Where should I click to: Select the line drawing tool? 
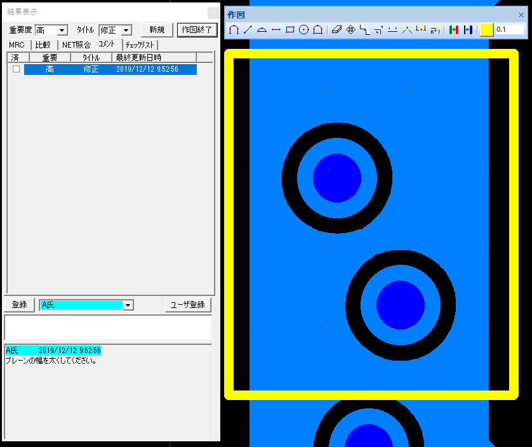tap(248, 30)
